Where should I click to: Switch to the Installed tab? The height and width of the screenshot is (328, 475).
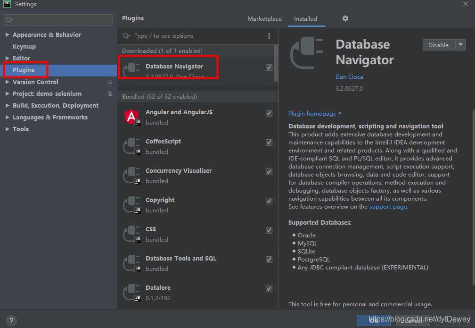tap(305, 19)
